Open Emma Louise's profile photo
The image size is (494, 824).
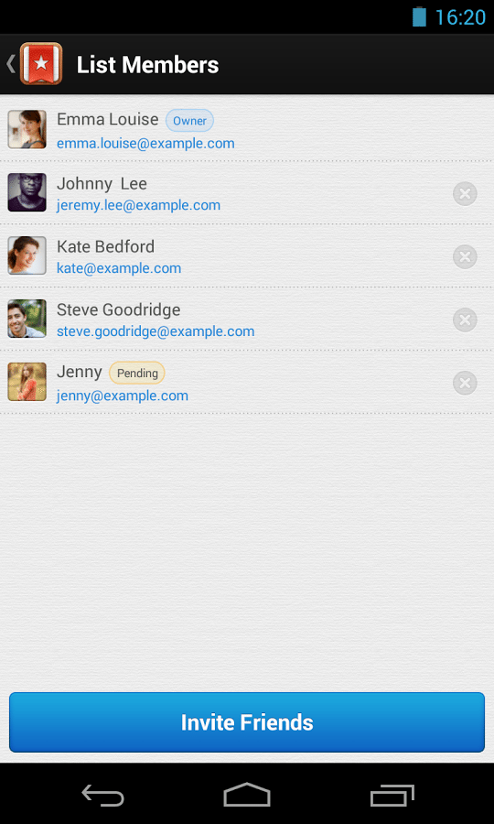(27, 129)
